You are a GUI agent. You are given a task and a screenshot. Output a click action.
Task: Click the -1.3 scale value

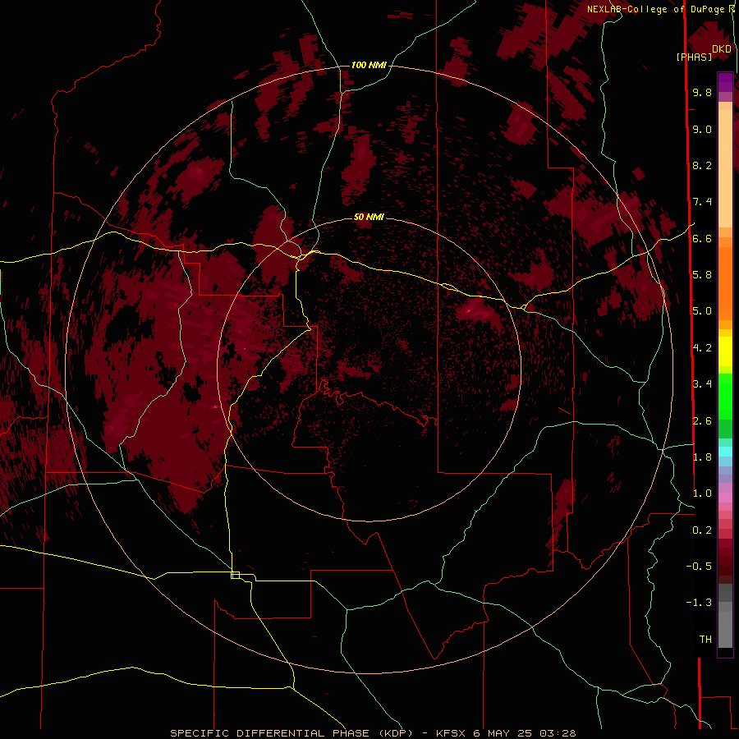pyautogui.click(x=699, y=603)
